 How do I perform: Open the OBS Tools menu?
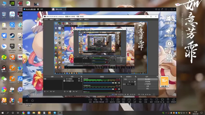[80, 19]
